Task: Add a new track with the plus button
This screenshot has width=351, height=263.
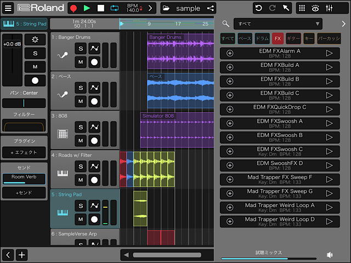Action: (22, 255)
